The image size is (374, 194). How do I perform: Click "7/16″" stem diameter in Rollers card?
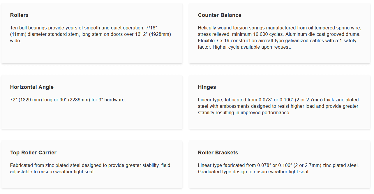pos(151,28)
